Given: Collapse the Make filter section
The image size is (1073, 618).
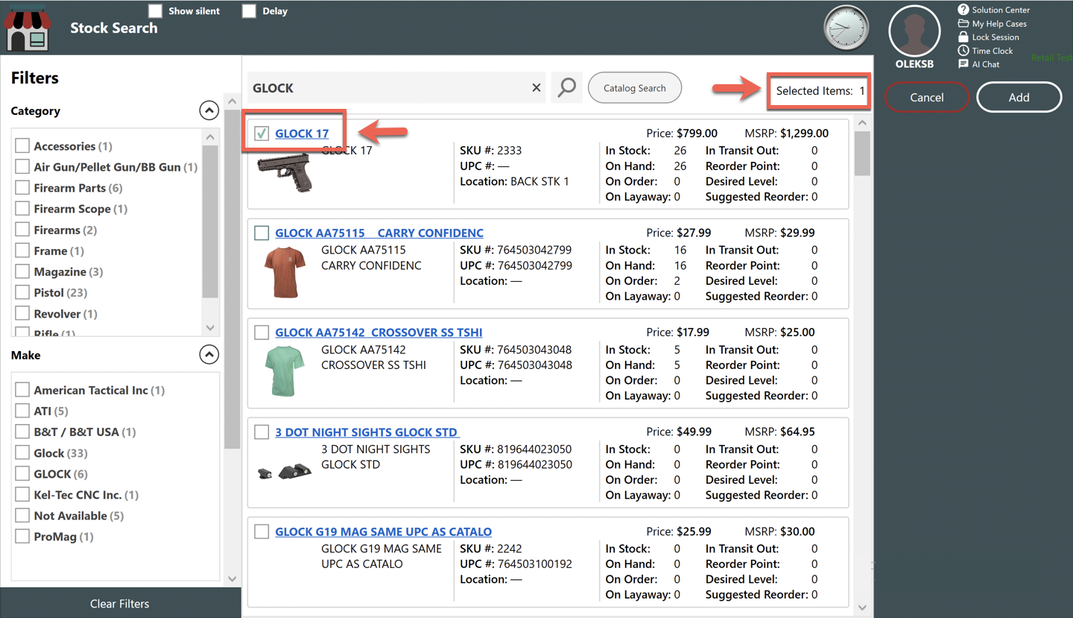Looking at the screenshot, I should pyautogui.click(x=209, y=355).
